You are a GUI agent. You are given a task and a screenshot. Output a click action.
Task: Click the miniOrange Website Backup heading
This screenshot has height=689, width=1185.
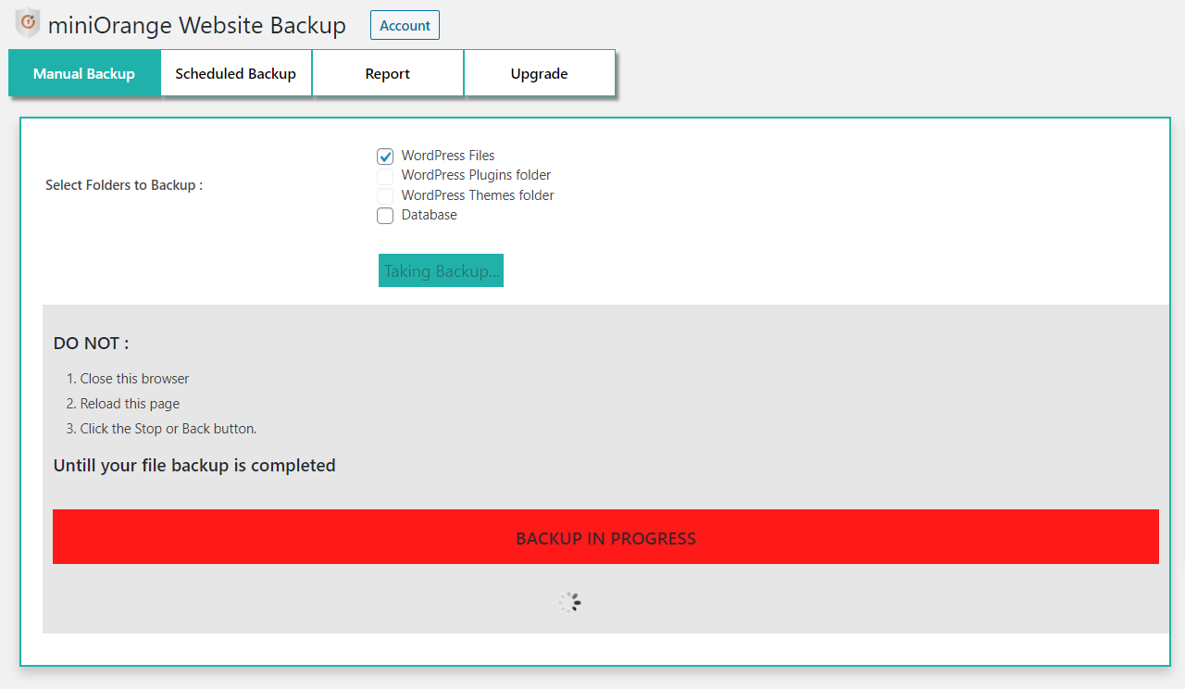[197, 25]
